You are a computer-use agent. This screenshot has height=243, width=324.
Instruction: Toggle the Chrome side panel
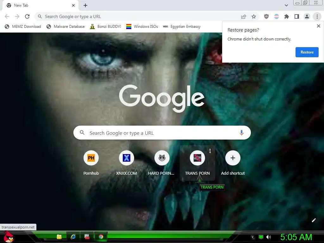click(x=297, y=16)
